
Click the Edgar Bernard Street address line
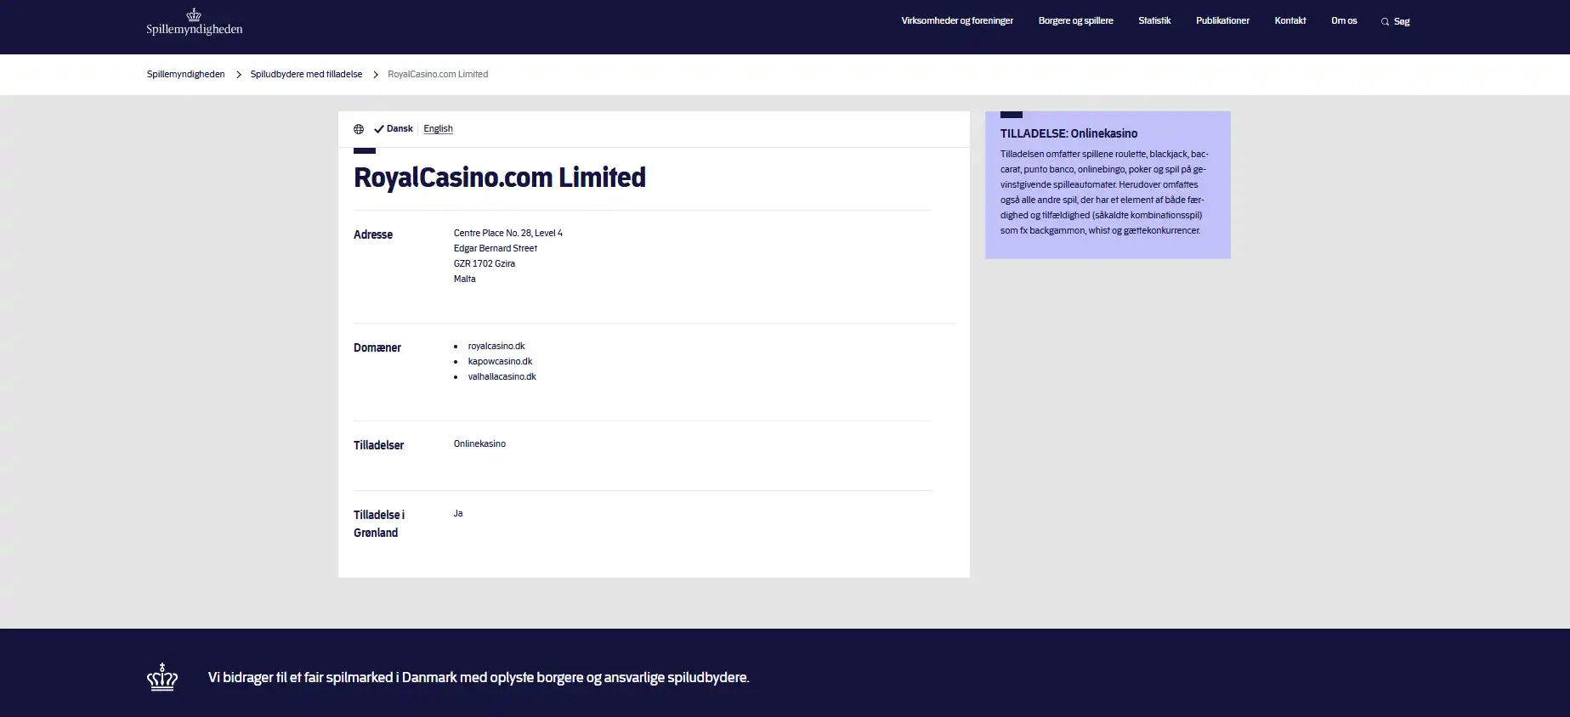click(x=496, y=249)
